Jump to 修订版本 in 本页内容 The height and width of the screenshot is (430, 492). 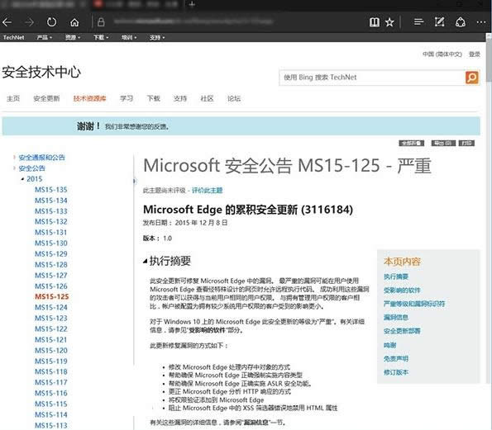(396, 372)
